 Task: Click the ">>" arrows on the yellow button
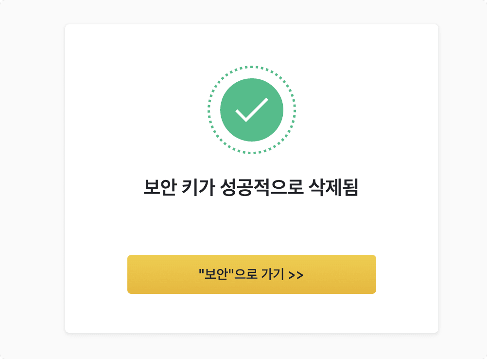tap(296, 275)
